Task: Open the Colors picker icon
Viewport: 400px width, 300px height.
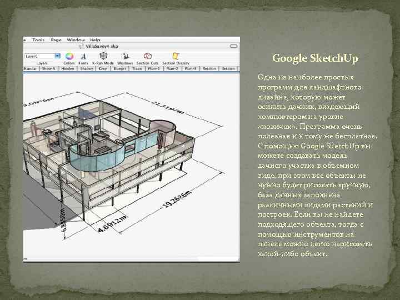Action: [69, 56]
